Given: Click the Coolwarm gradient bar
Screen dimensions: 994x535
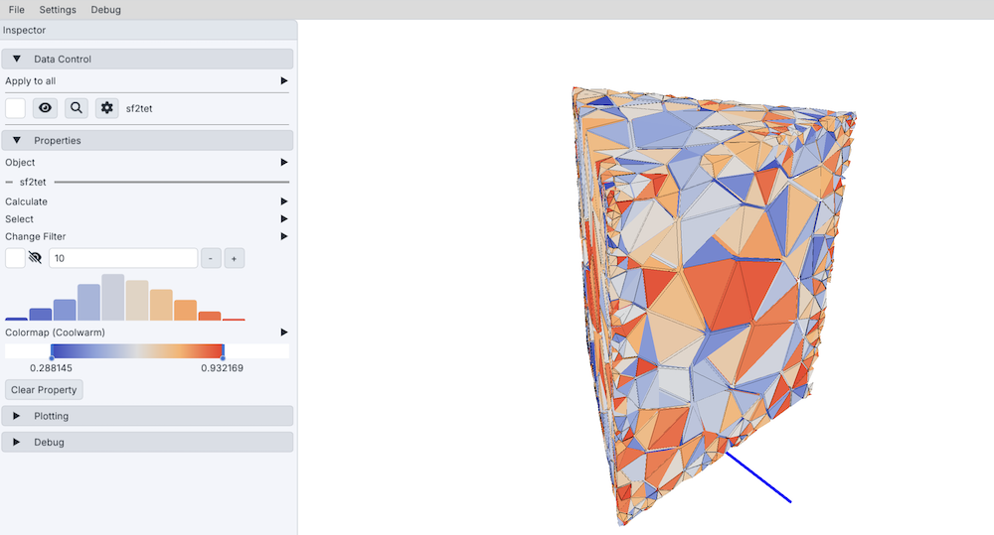Looking at the screenshot, I should tap(137, 350).
